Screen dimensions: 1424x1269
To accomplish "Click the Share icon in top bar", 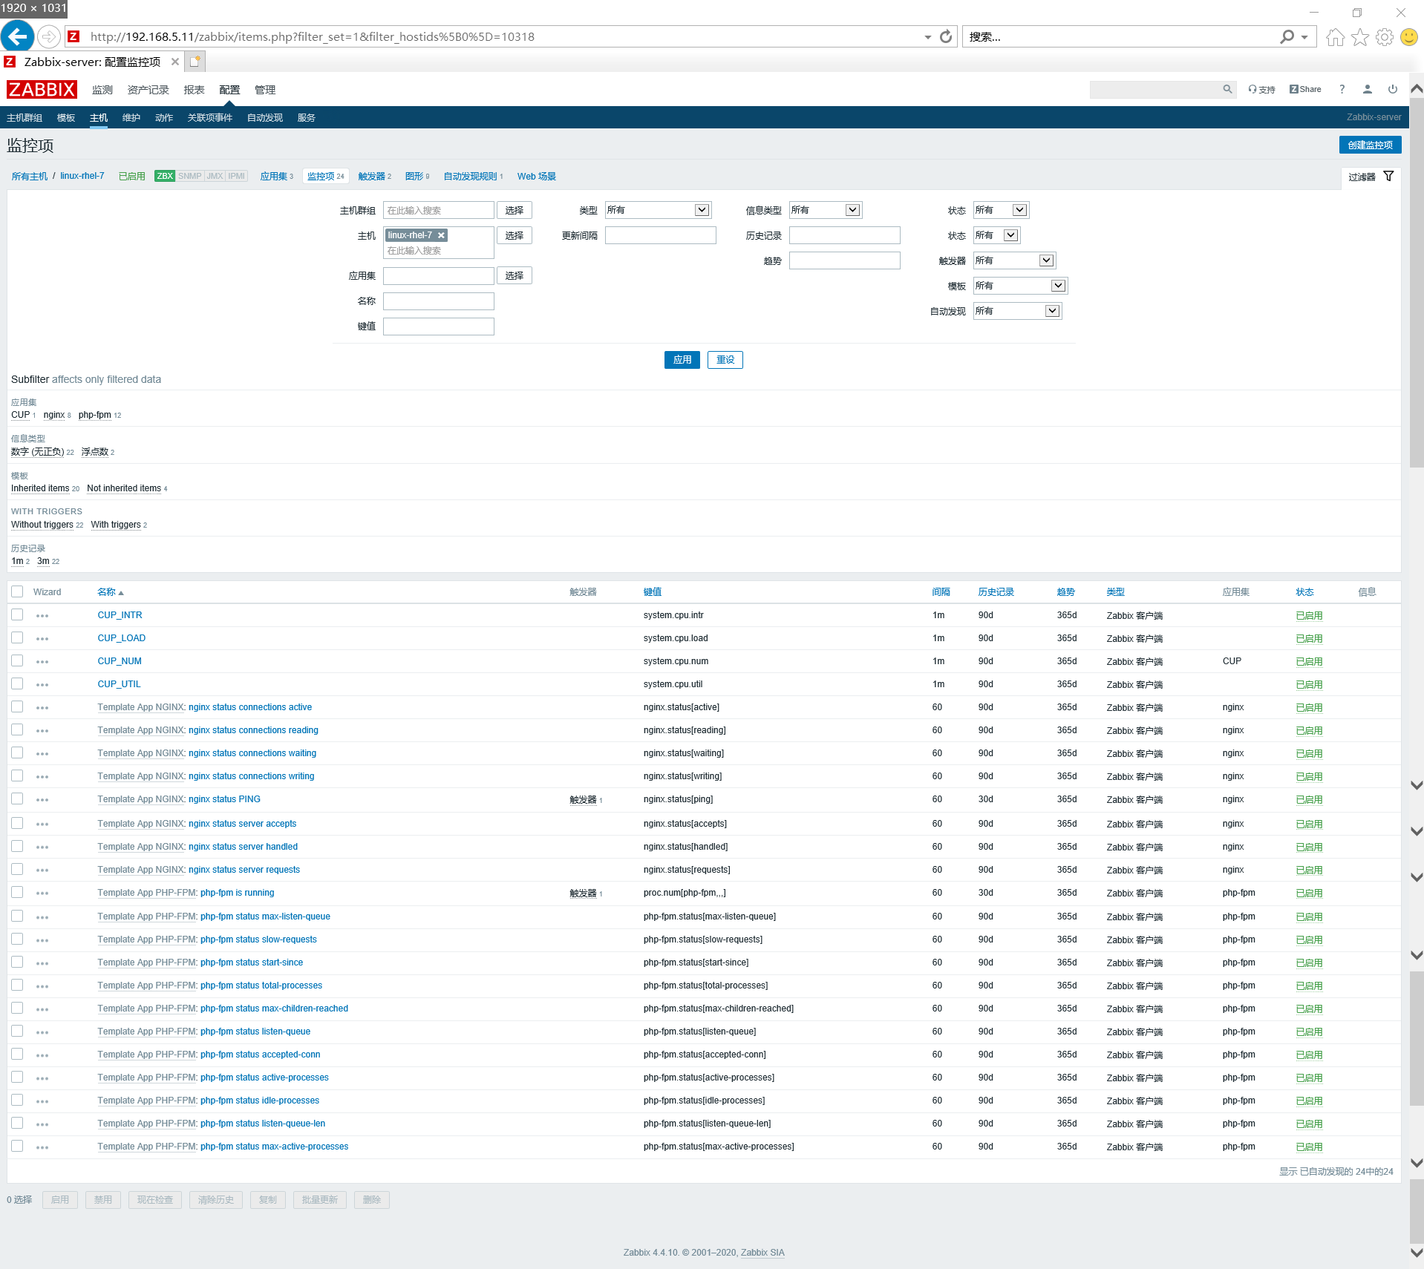I will [x=1304, y=89].
